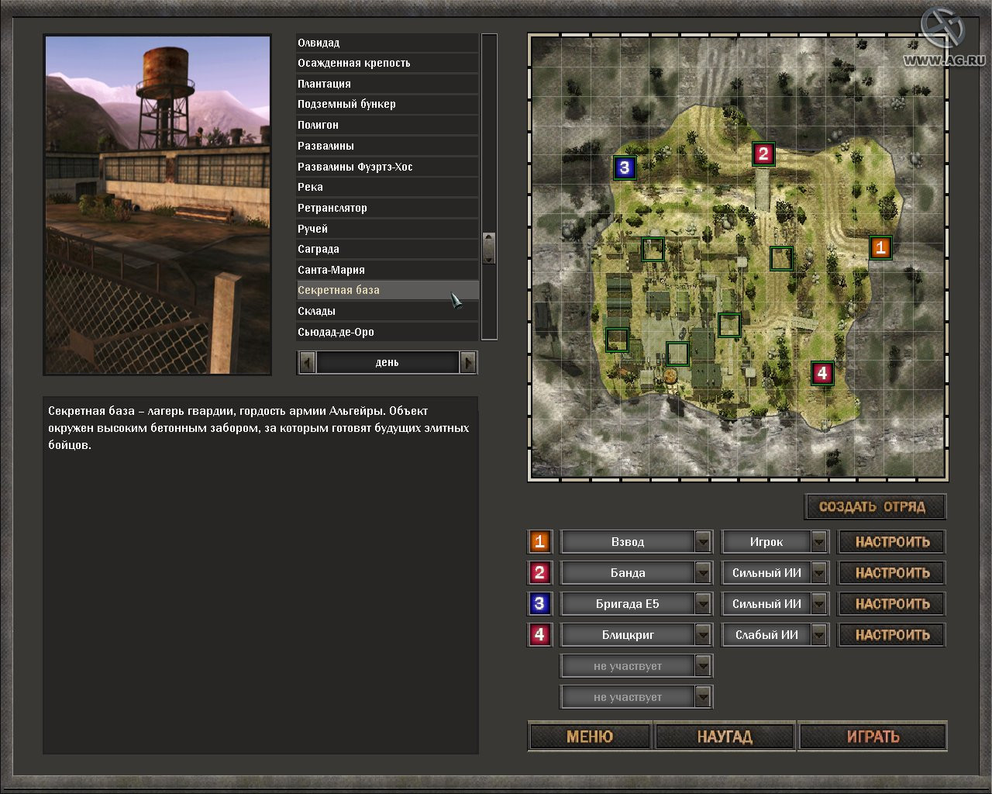Switch time of day with right arrow
Image resolution: width=992 pixels, height=794 pixels.
[468, 362]
